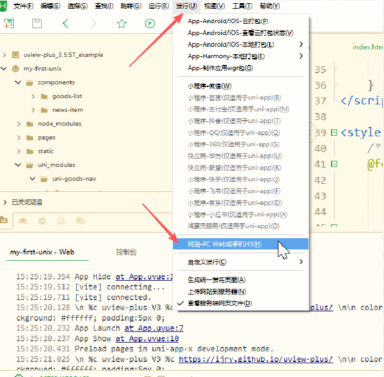
Task: Switch to the 控制台 tab
Action: coord(126,252)
